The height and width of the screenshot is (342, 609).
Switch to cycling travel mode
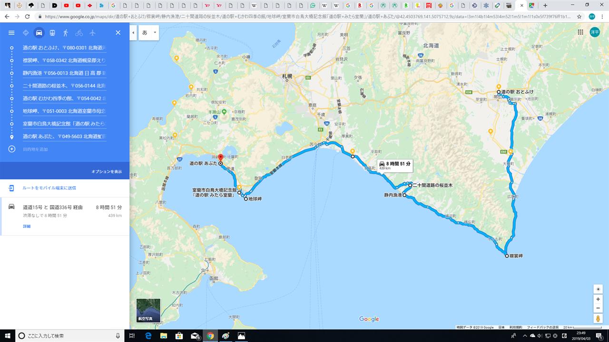(x=79, y=33)
